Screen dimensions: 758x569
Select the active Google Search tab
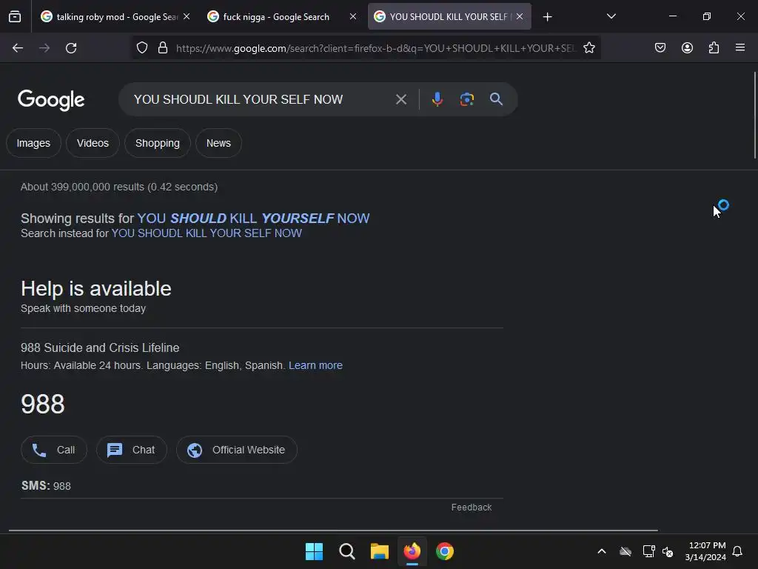click(x=449, y=17)
